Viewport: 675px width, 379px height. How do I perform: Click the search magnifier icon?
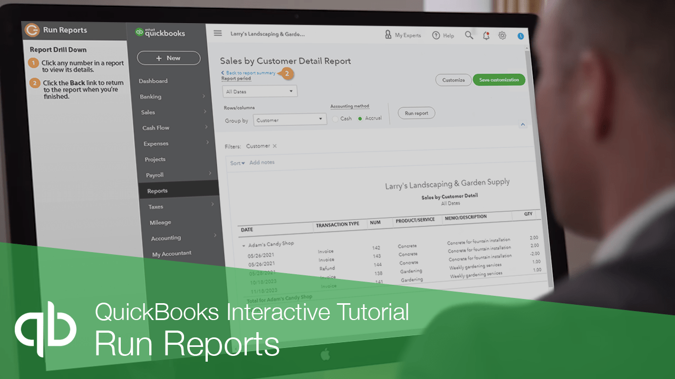469,35
